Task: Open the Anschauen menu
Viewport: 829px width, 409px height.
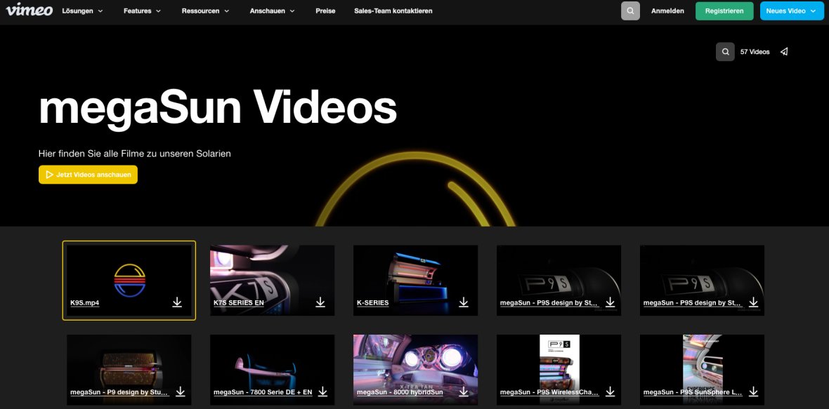Action: (x=273, y=11)
